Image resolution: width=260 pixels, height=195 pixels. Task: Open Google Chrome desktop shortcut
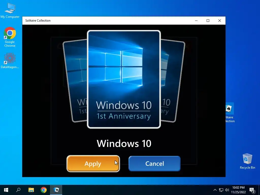click(x=10, y=37)
